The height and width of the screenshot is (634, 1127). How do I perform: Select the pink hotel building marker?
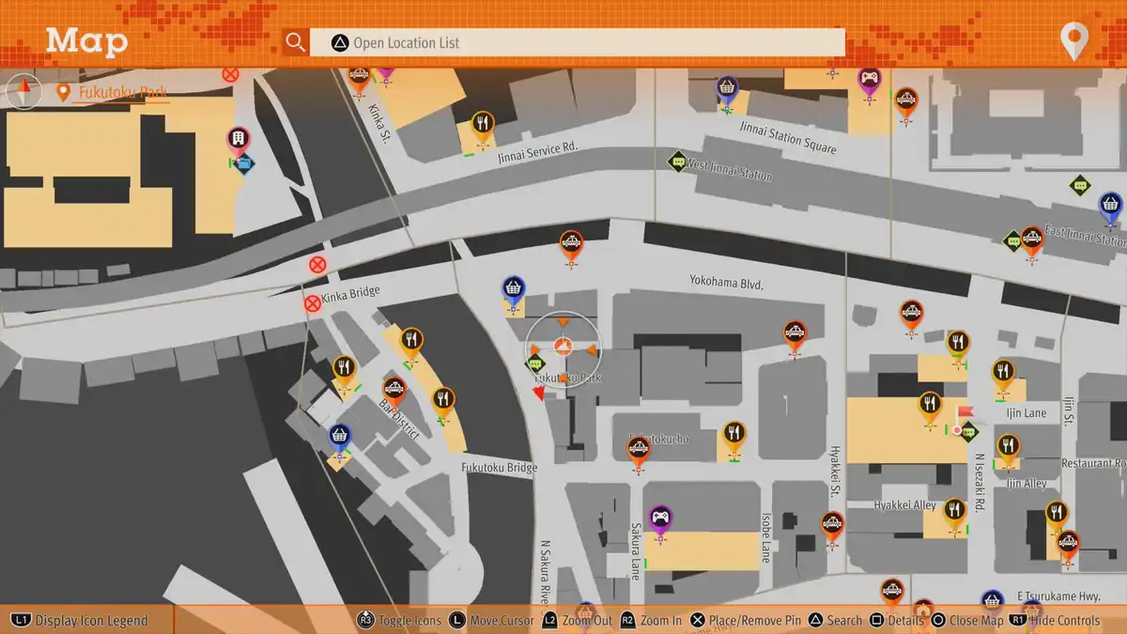pos(239,141)
